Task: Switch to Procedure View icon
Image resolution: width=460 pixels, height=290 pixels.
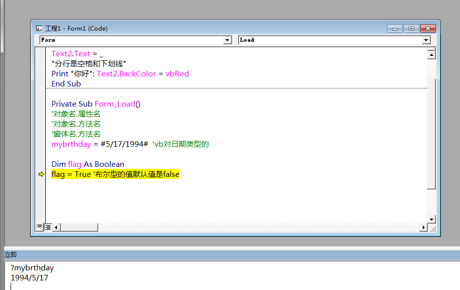Action: point(39,227)
